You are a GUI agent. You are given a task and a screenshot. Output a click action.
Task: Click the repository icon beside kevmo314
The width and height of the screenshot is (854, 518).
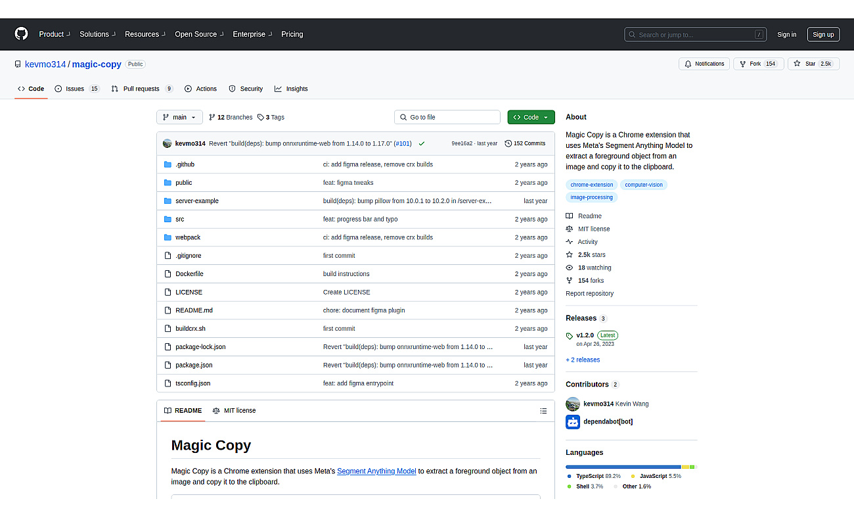18,64
